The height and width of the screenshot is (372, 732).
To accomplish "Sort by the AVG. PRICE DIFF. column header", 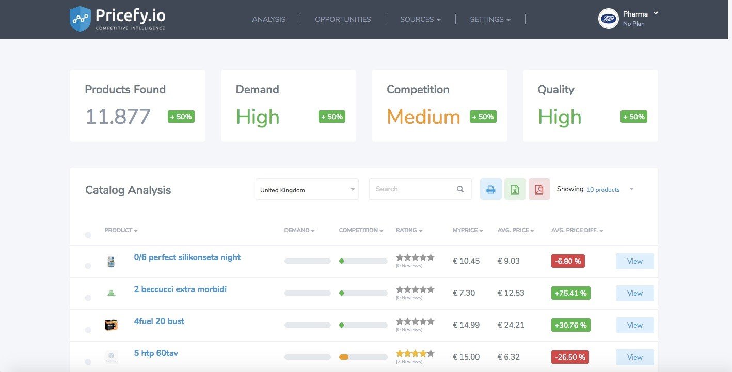I will click(577, 230).
